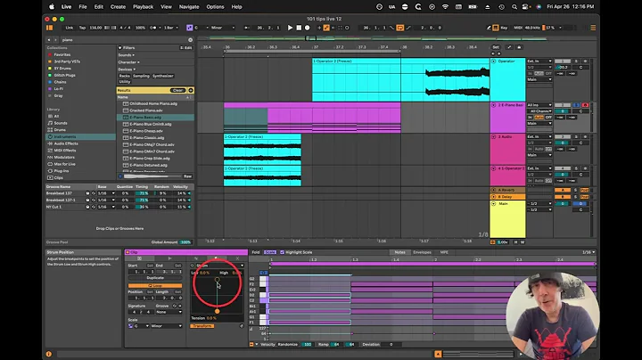Image resolution: width=642 pixels, height=360 pixels.
Task: Open Wi-Fi status in menu bar
Action: (445, 7)
